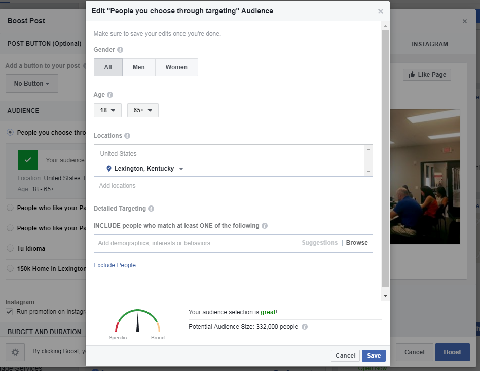Click the Exclude People link

(115, 265)
